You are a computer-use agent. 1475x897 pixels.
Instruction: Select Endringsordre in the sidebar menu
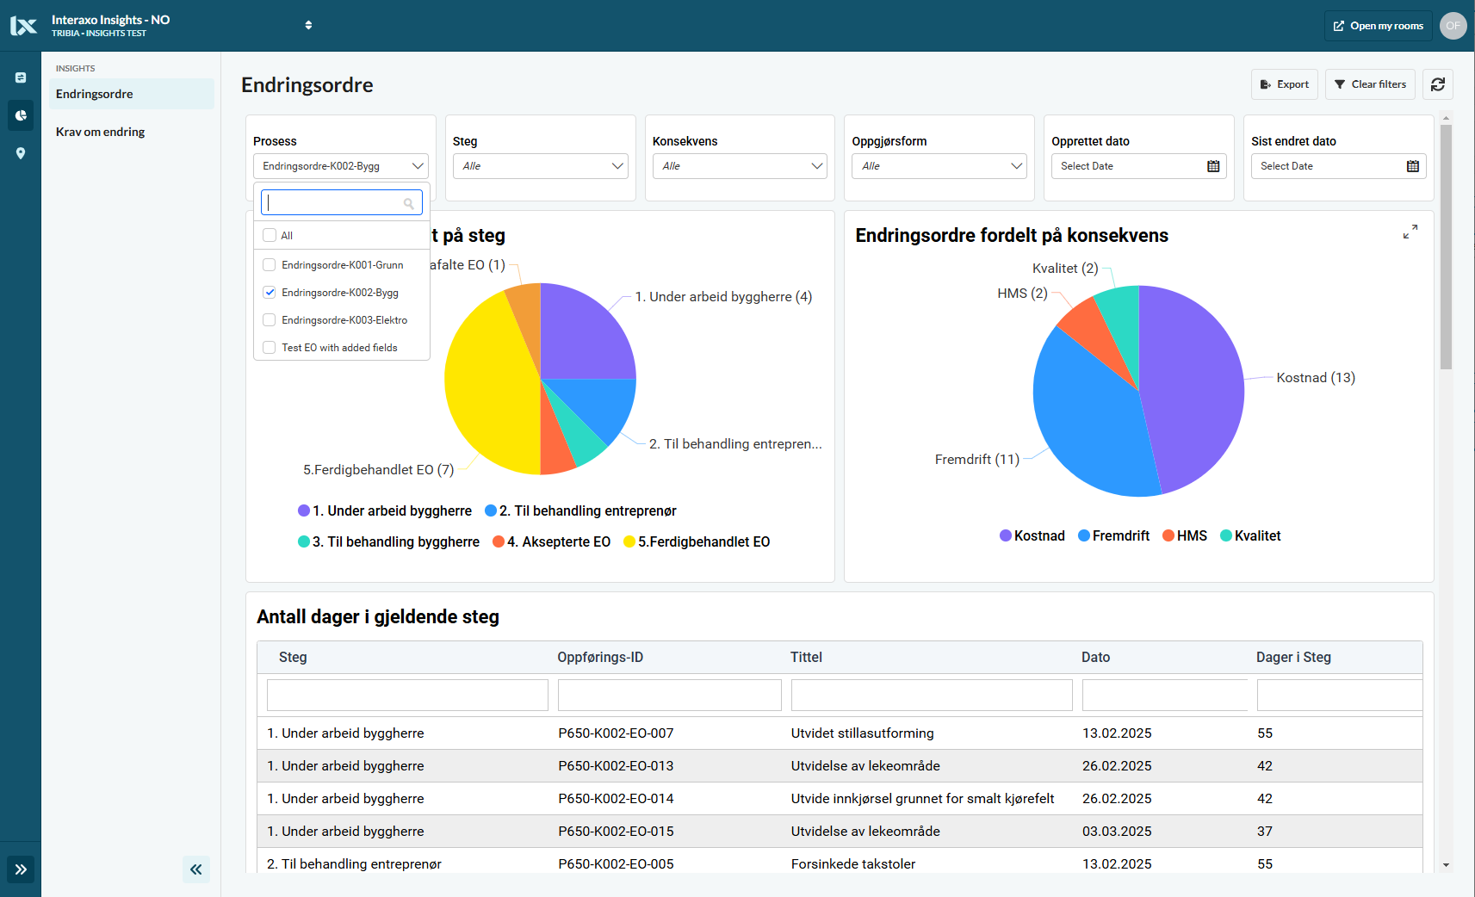tap(95, 94)
